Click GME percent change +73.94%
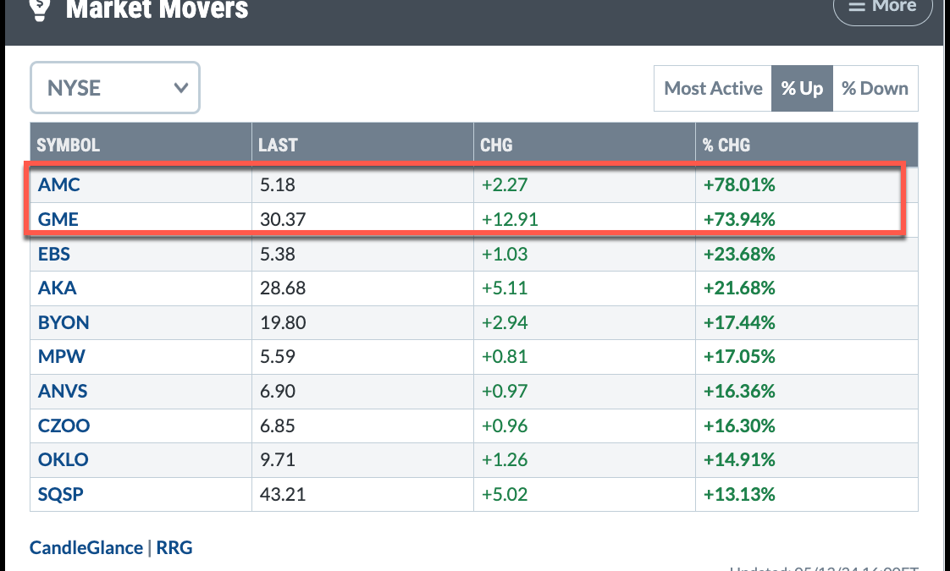Screen dimensions: 950x571 point(739,219)
